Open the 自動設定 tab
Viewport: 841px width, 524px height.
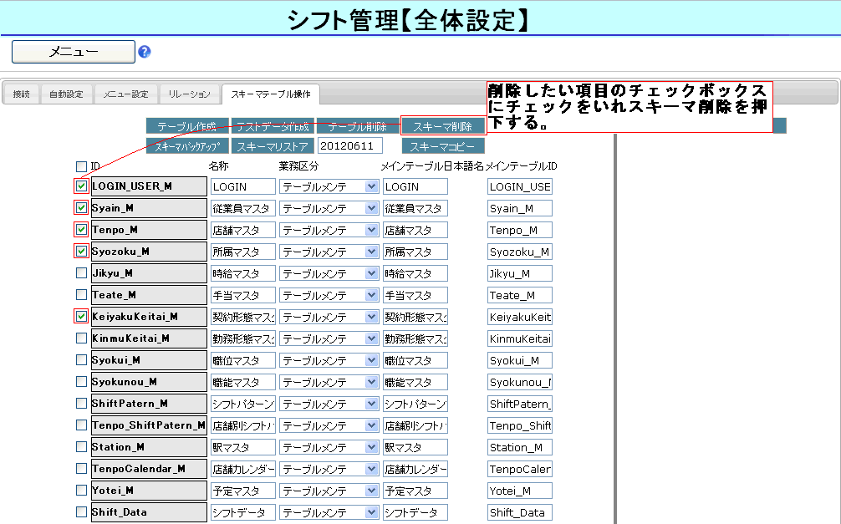(66, 94)
